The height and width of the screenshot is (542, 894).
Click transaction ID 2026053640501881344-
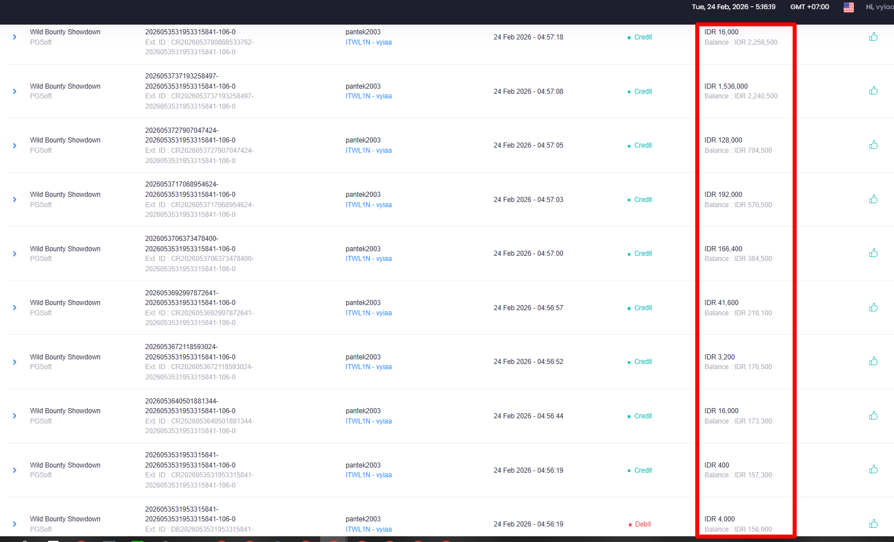coord(182,401)
